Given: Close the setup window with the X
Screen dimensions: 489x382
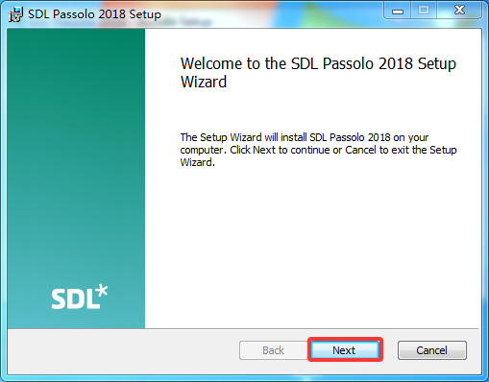Looking at the screenshot, I should [x=459, y=11].
